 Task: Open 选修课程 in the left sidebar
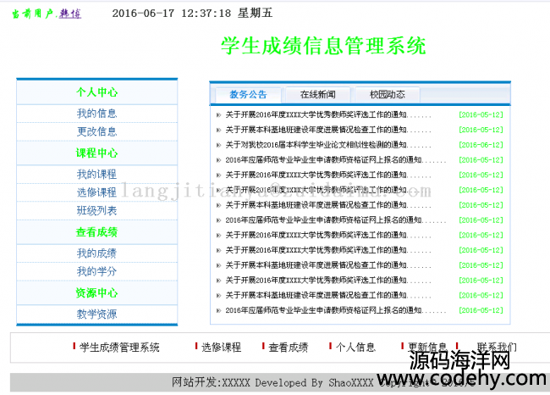pyautogui.click(x=96, y=192)
